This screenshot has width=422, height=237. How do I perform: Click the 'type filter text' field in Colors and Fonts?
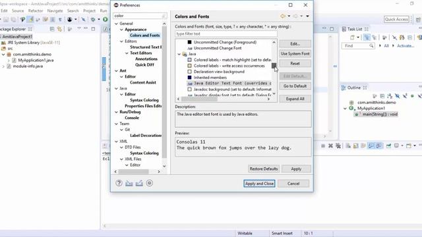(226, 34)
